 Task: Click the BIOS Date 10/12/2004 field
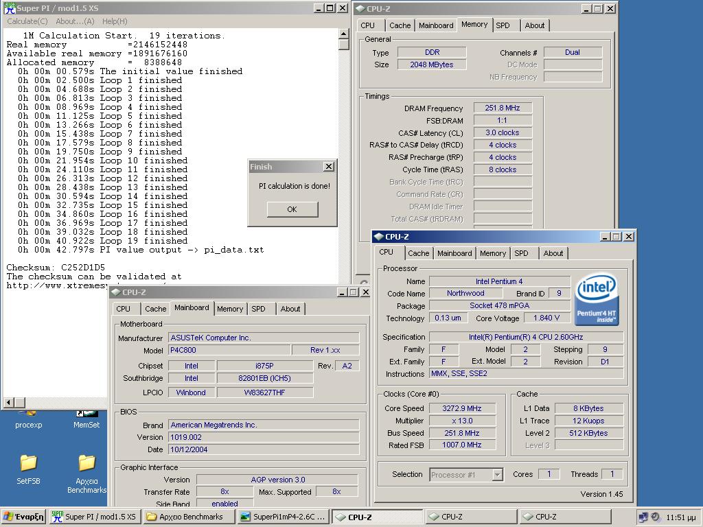[264, 449]
